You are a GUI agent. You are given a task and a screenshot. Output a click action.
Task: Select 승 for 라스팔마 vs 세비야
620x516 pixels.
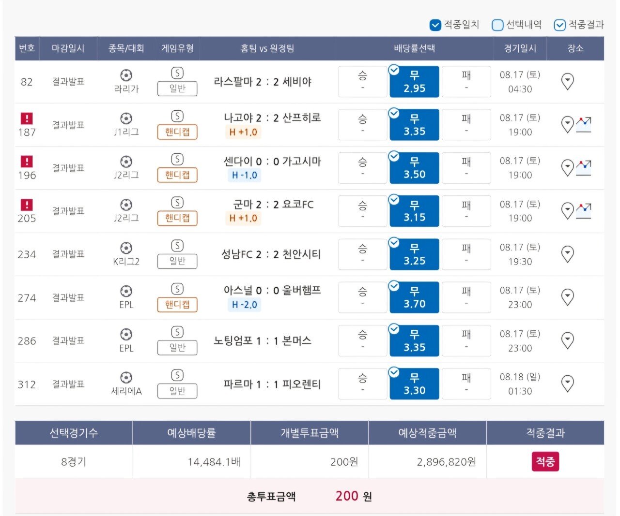(362, 81)
